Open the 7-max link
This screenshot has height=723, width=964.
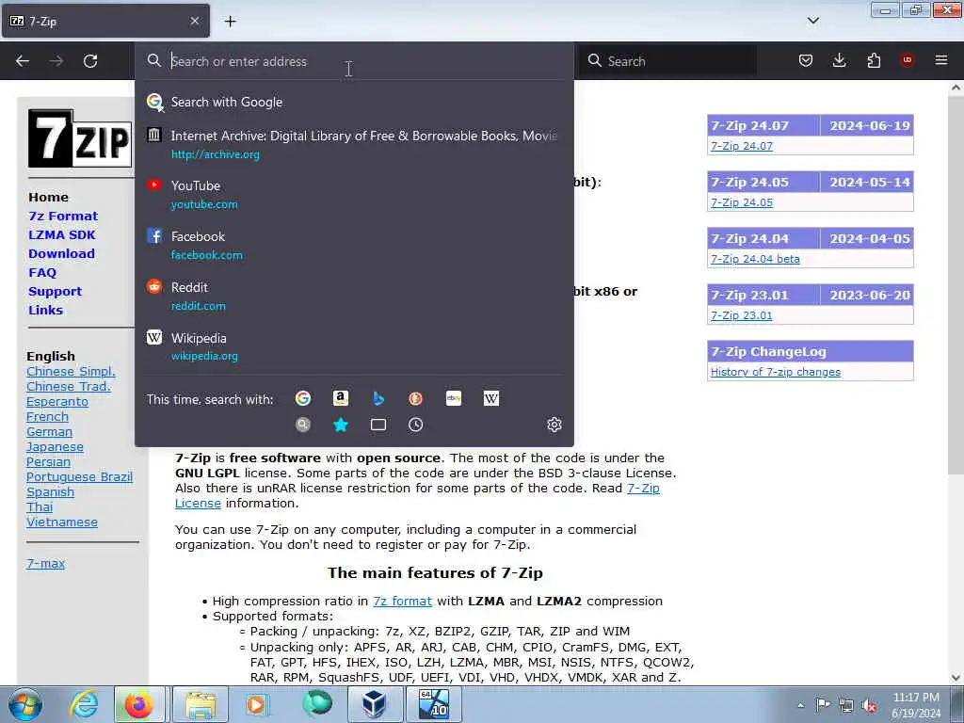(45, 563)
